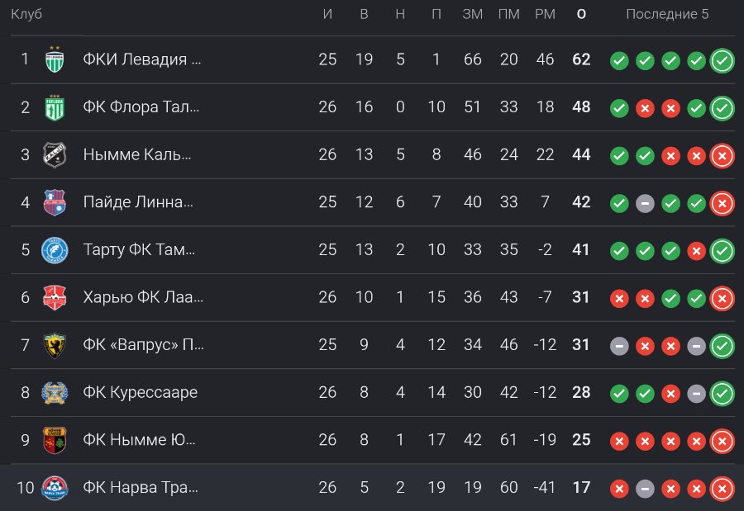Select the FC Kuressaare crest

click(55, 392)
